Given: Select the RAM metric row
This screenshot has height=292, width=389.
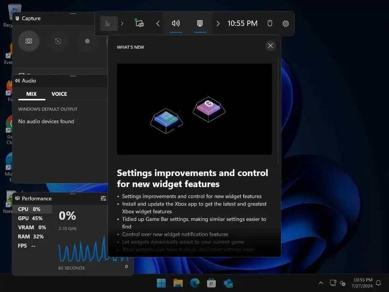Looking at the screenshot, I should pyautogui.click(x=32, y=236).
